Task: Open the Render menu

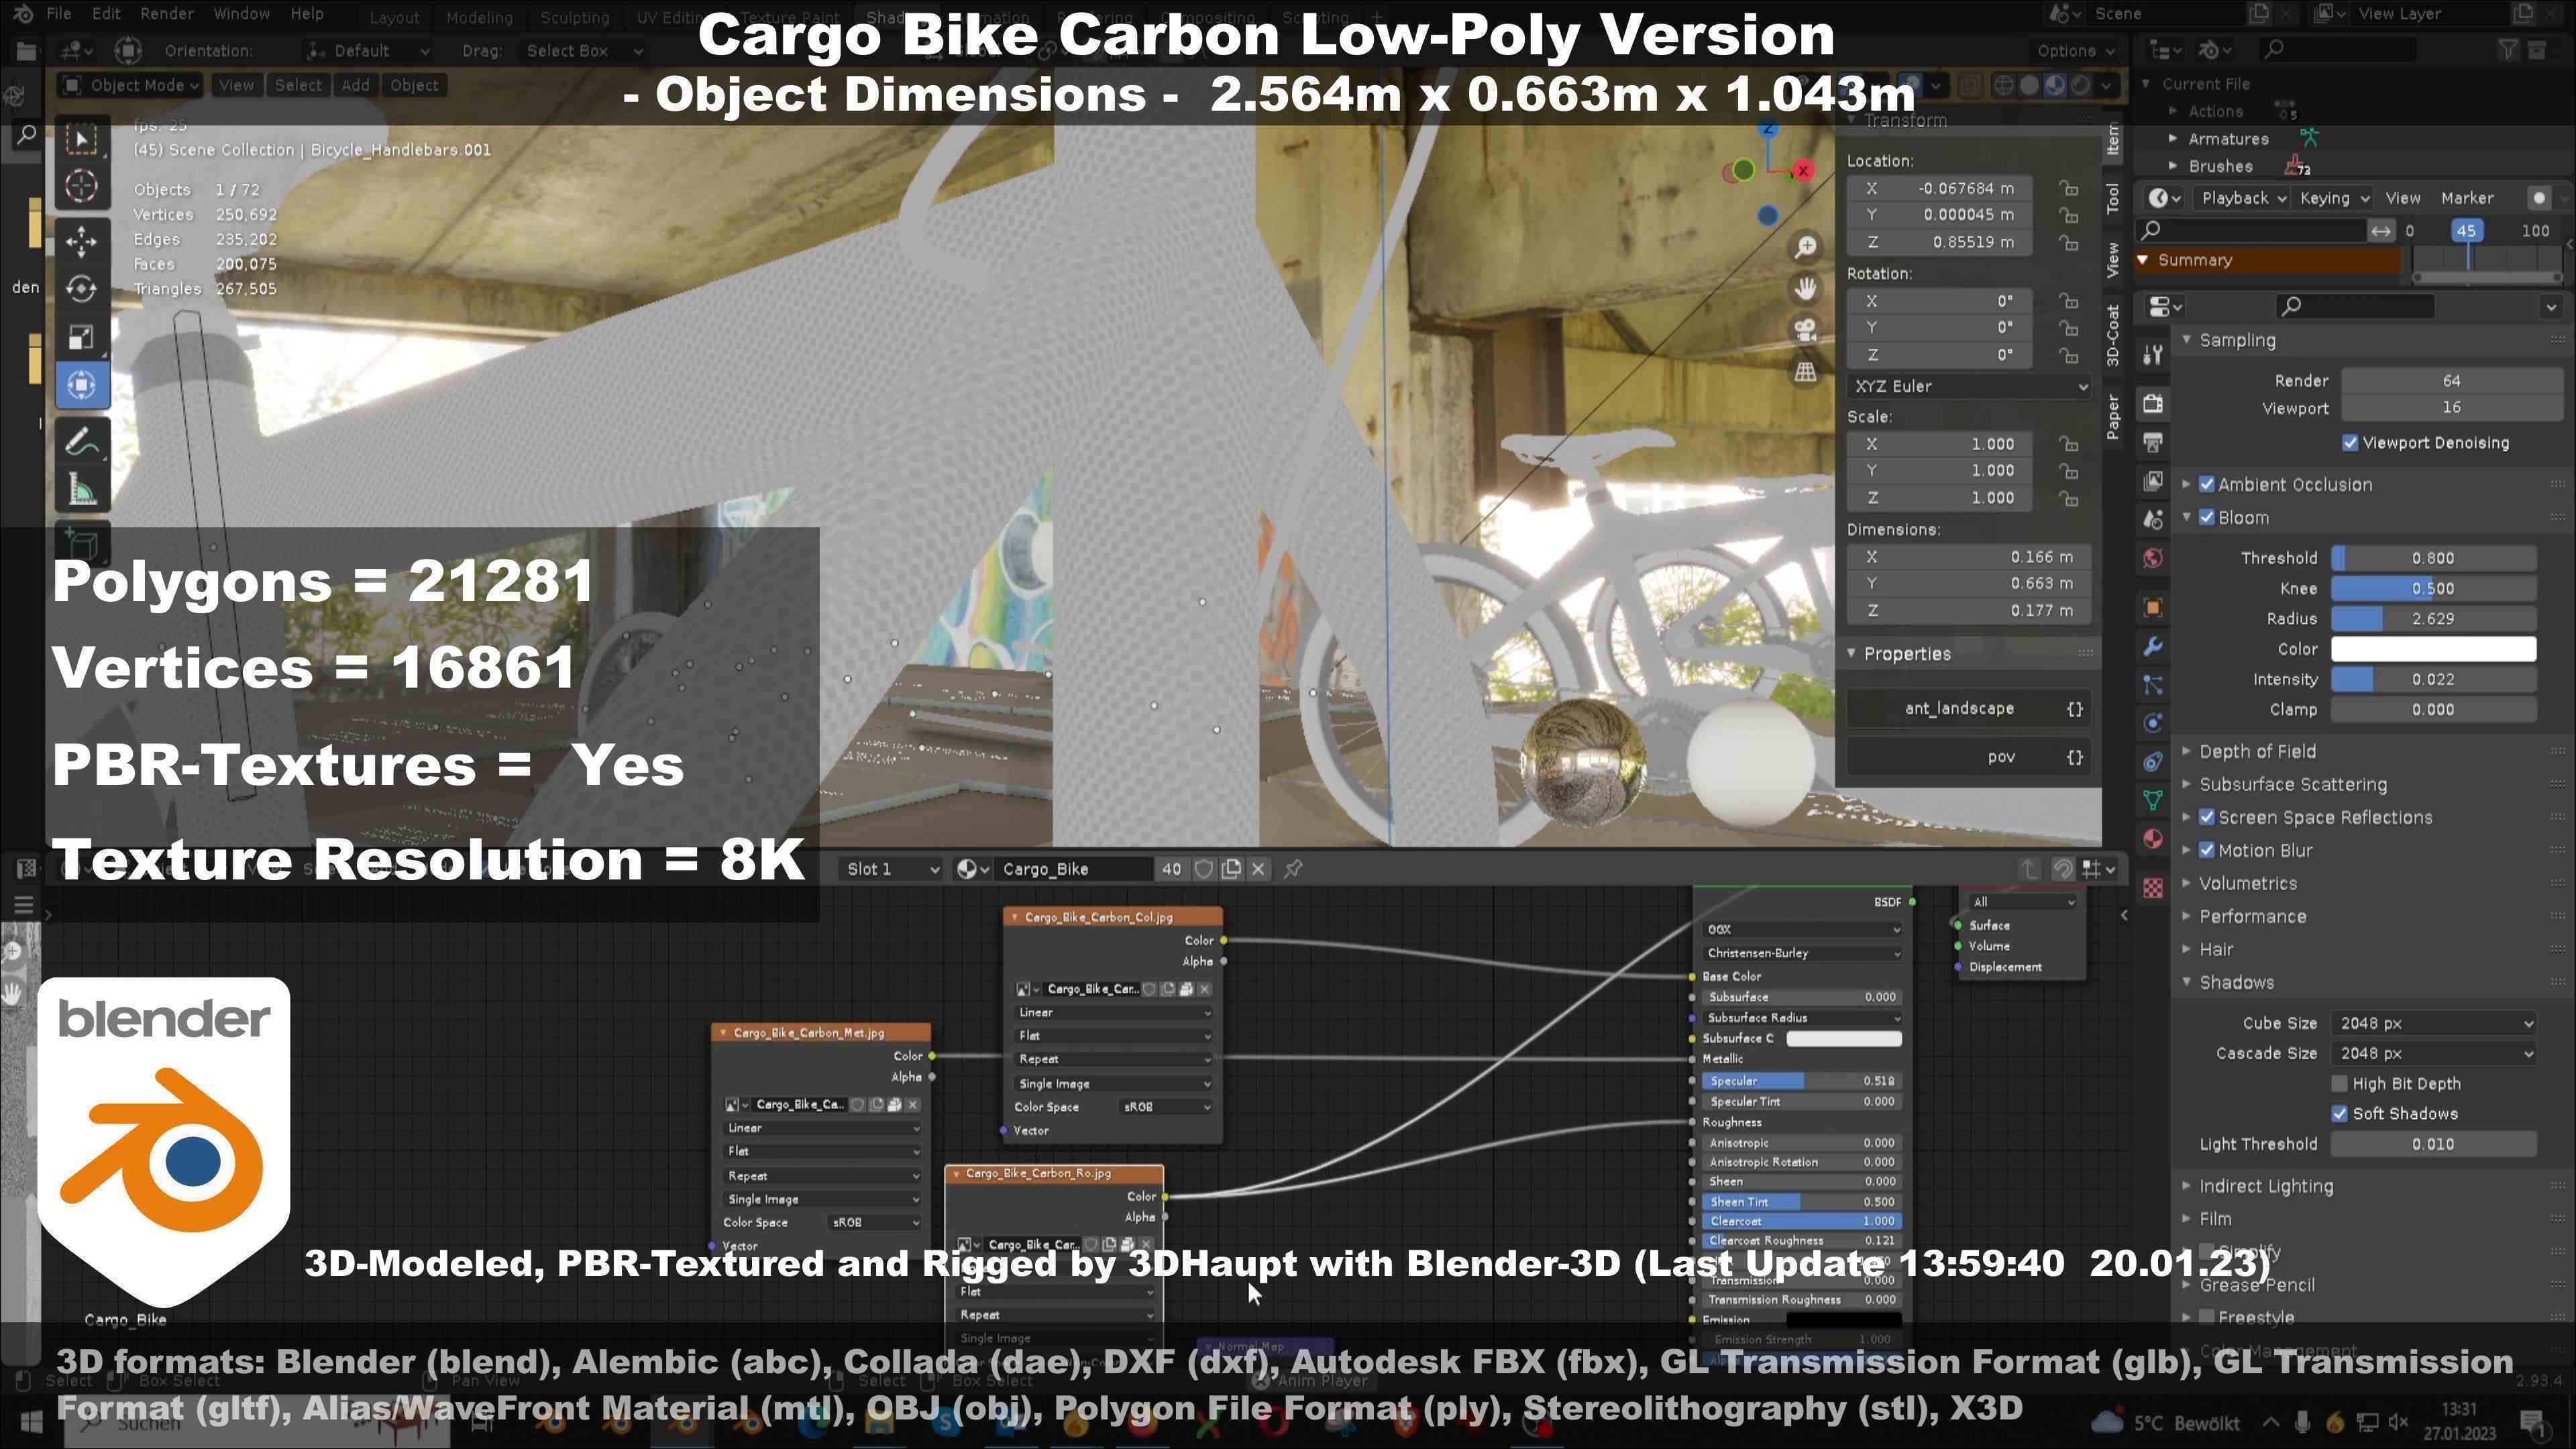Action: pos(167,14)
